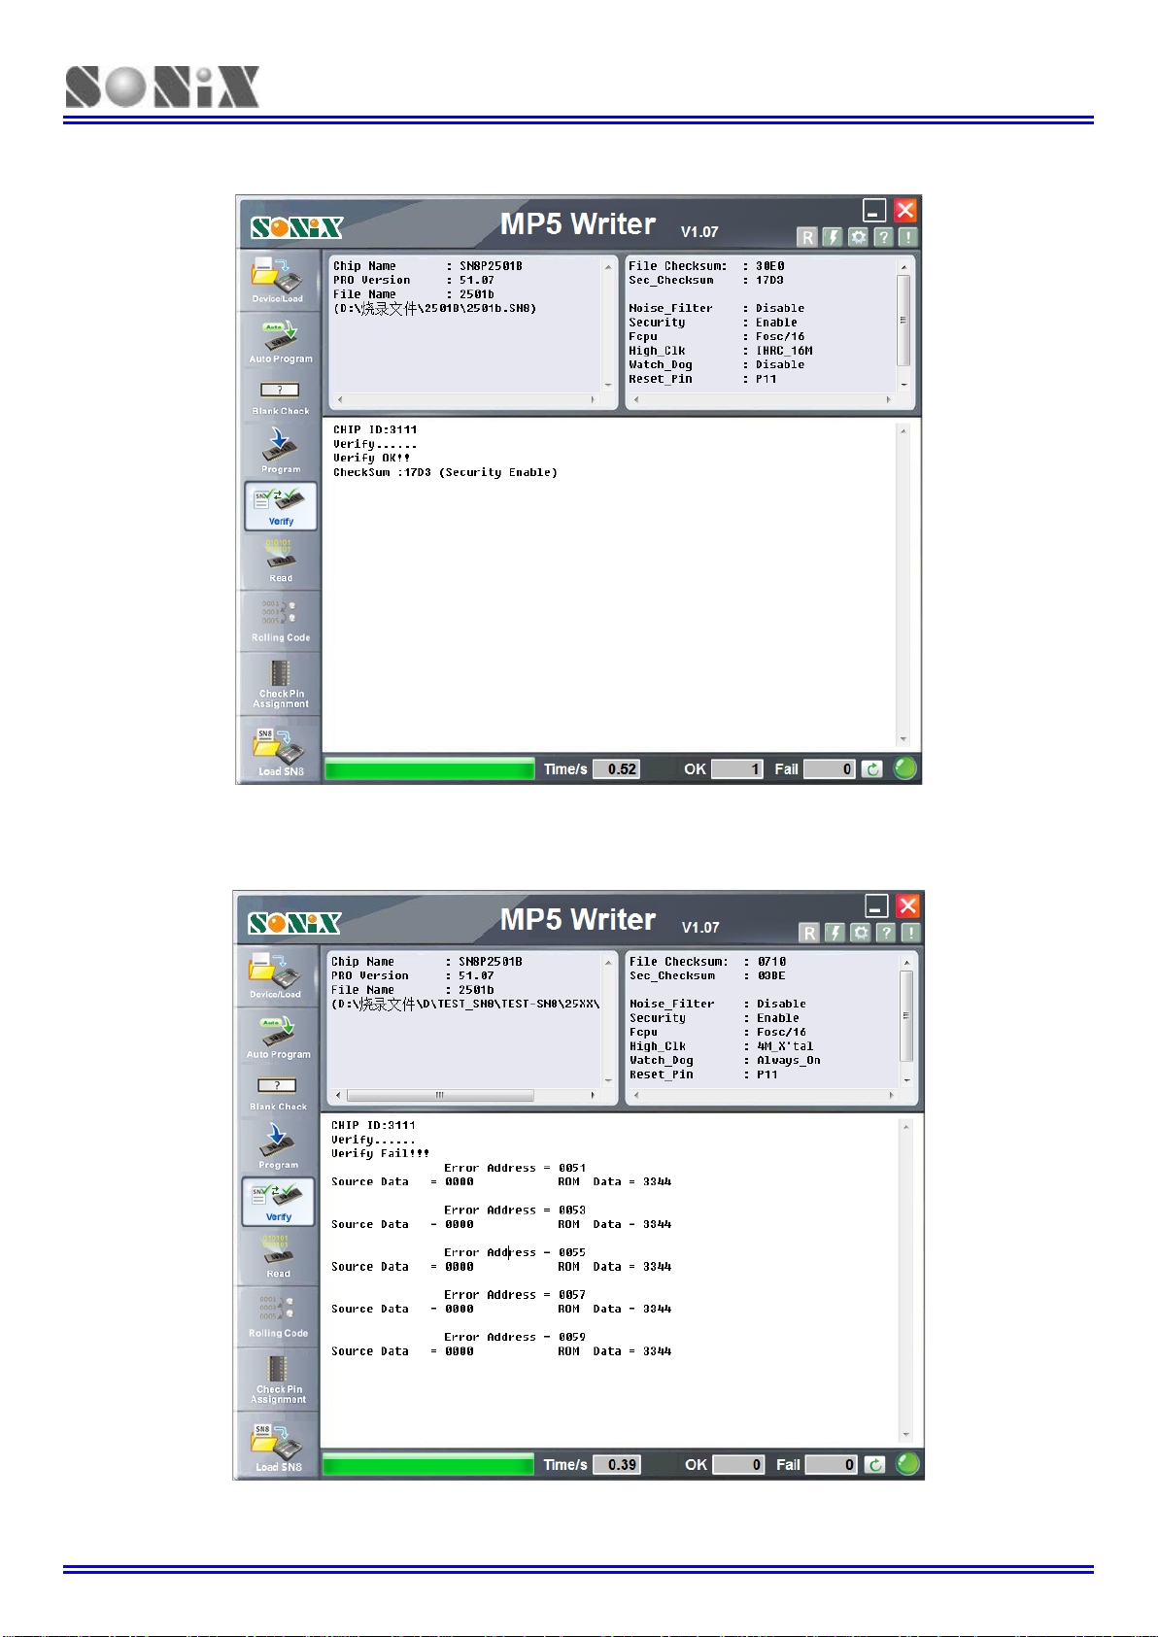Select the File Checksum value 0710

pos(772,961)
